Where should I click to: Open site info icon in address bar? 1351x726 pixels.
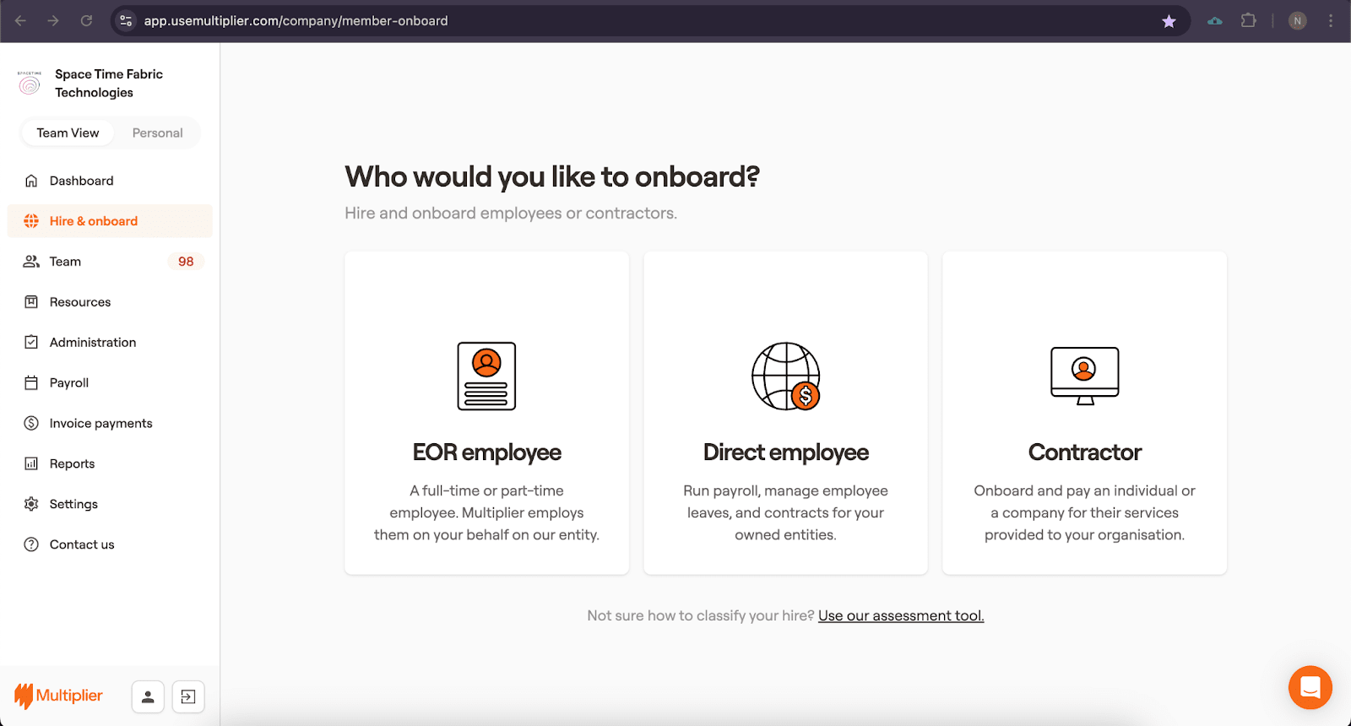(x=126, y=21)
